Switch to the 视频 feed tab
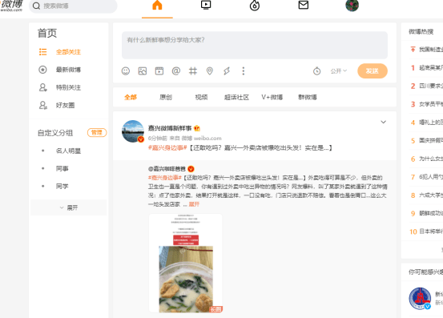This screenshot has width=443, height=318. coord(201,98)
